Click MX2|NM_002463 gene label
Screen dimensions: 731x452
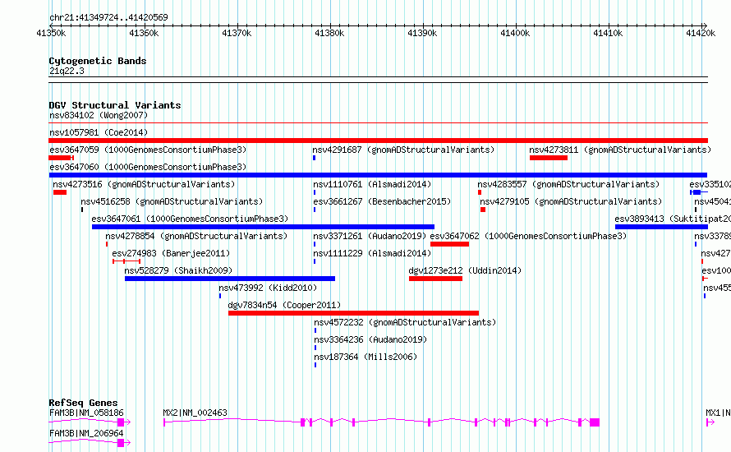(195, 413)
